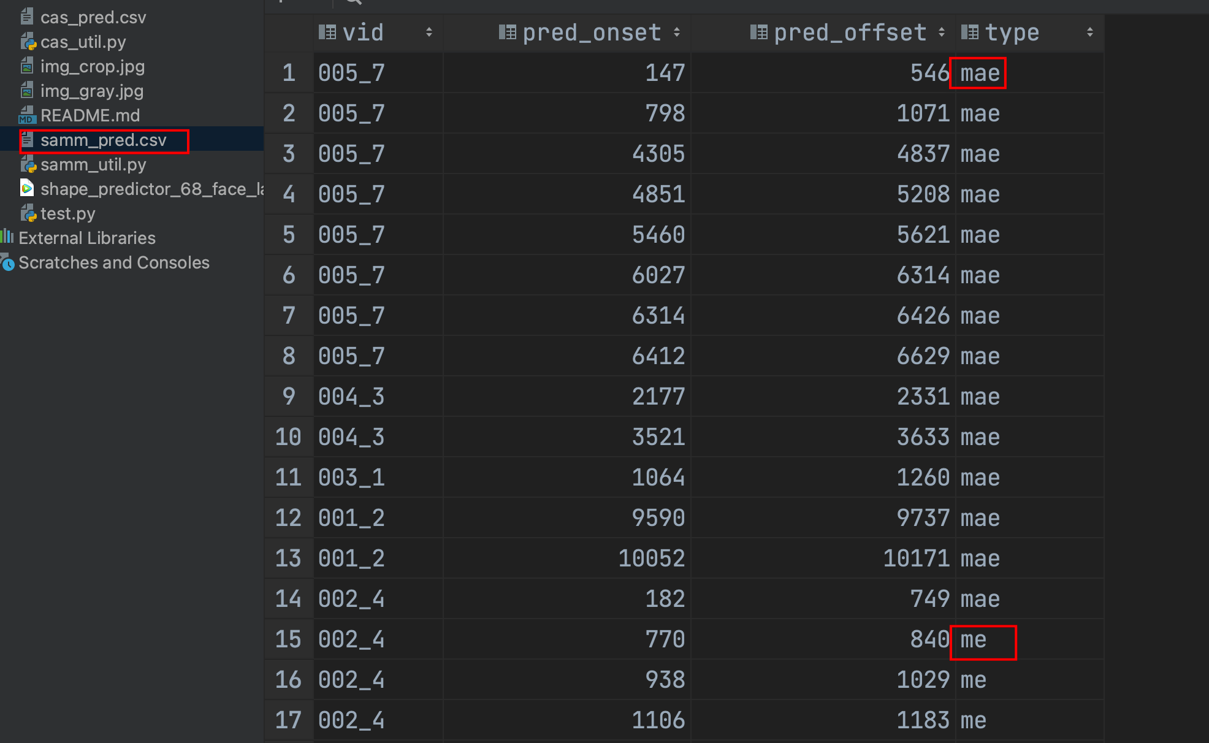Image resolution: width=1209 pixels, height=743 pixels.
Task: Sort the type column using its sort control
Action: tap(1090, 32)
